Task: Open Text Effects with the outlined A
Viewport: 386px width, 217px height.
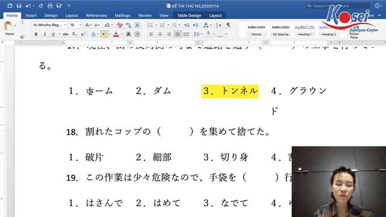Action: (x=93, y=34)
